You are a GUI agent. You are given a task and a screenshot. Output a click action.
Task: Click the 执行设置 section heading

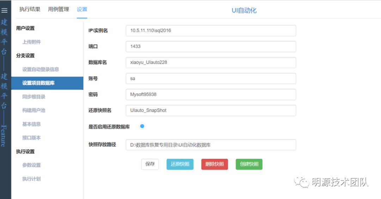[25, 152]
